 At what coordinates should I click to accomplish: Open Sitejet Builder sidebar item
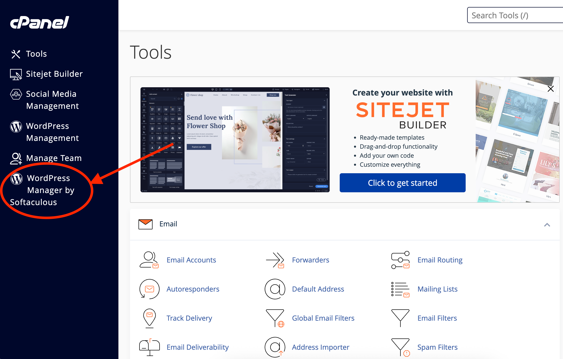54,74
